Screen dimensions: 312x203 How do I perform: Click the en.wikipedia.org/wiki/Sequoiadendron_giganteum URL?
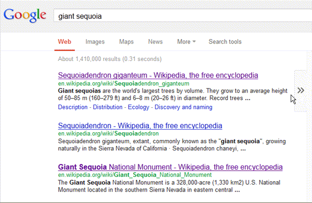124,83
